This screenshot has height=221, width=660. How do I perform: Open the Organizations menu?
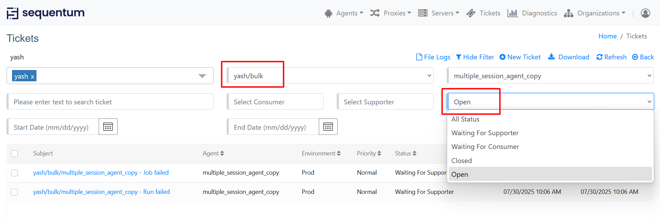(x=595, y=13)
